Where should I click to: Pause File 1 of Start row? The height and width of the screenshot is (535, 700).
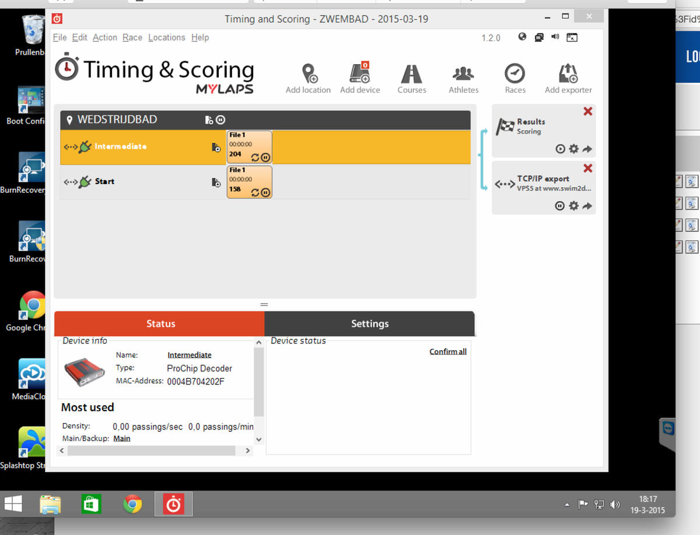265,192
